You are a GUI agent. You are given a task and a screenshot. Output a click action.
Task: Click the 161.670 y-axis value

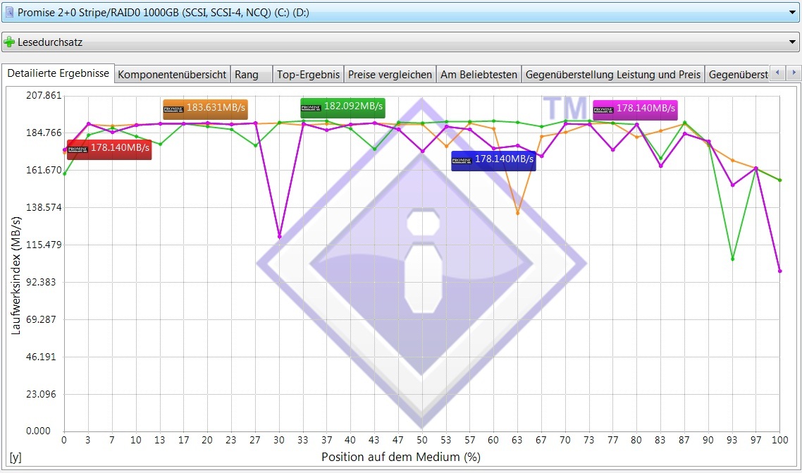click(44, 171)
